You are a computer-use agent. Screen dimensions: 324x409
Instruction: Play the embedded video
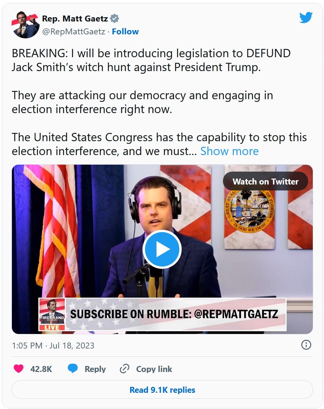(162, 249)
